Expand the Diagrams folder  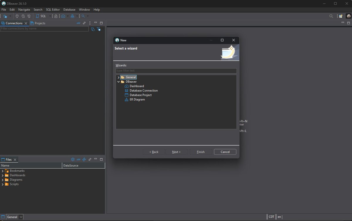click(x=3, y=180)
